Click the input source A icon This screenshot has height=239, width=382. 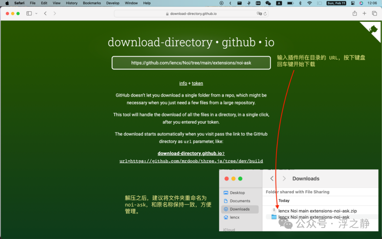(279, 3)
